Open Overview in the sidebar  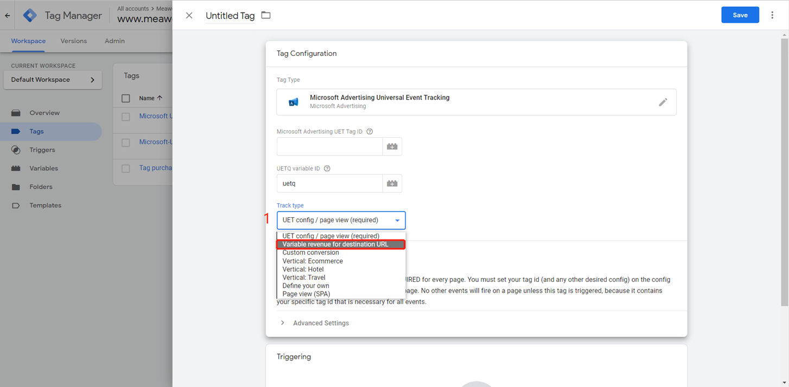[x=44, y=113]
